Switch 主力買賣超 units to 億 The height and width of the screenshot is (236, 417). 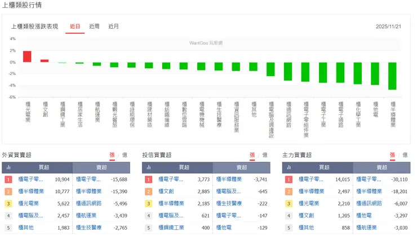(x=405, y=155)
